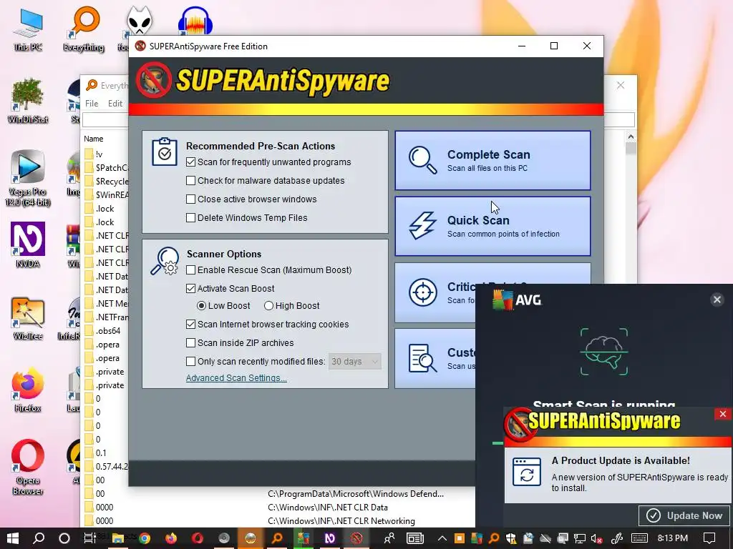The height and width of the screenshot is (549, 733).
Task: Click the Quick Scan lightning bolt icon
Action: coord(422,226)
